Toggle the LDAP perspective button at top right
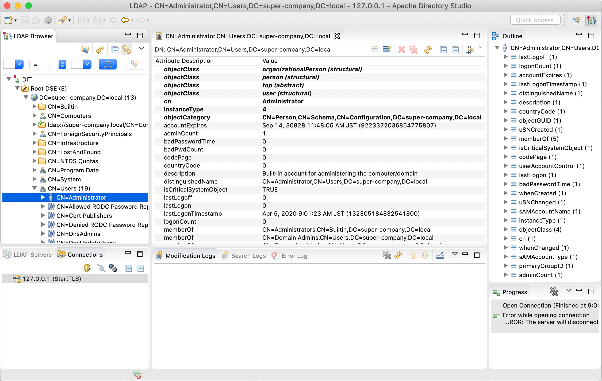Viewport: 602px width, 381px height. pyautogui.click(x=591, y=20)
